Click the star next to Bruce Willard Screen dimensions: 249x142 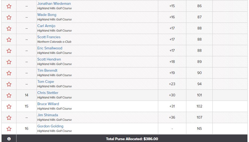point(9,106)
